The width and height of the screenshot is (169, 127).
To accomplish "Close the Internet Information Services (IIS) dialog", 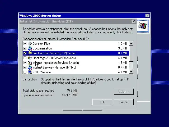I will (x=134, y=21).
